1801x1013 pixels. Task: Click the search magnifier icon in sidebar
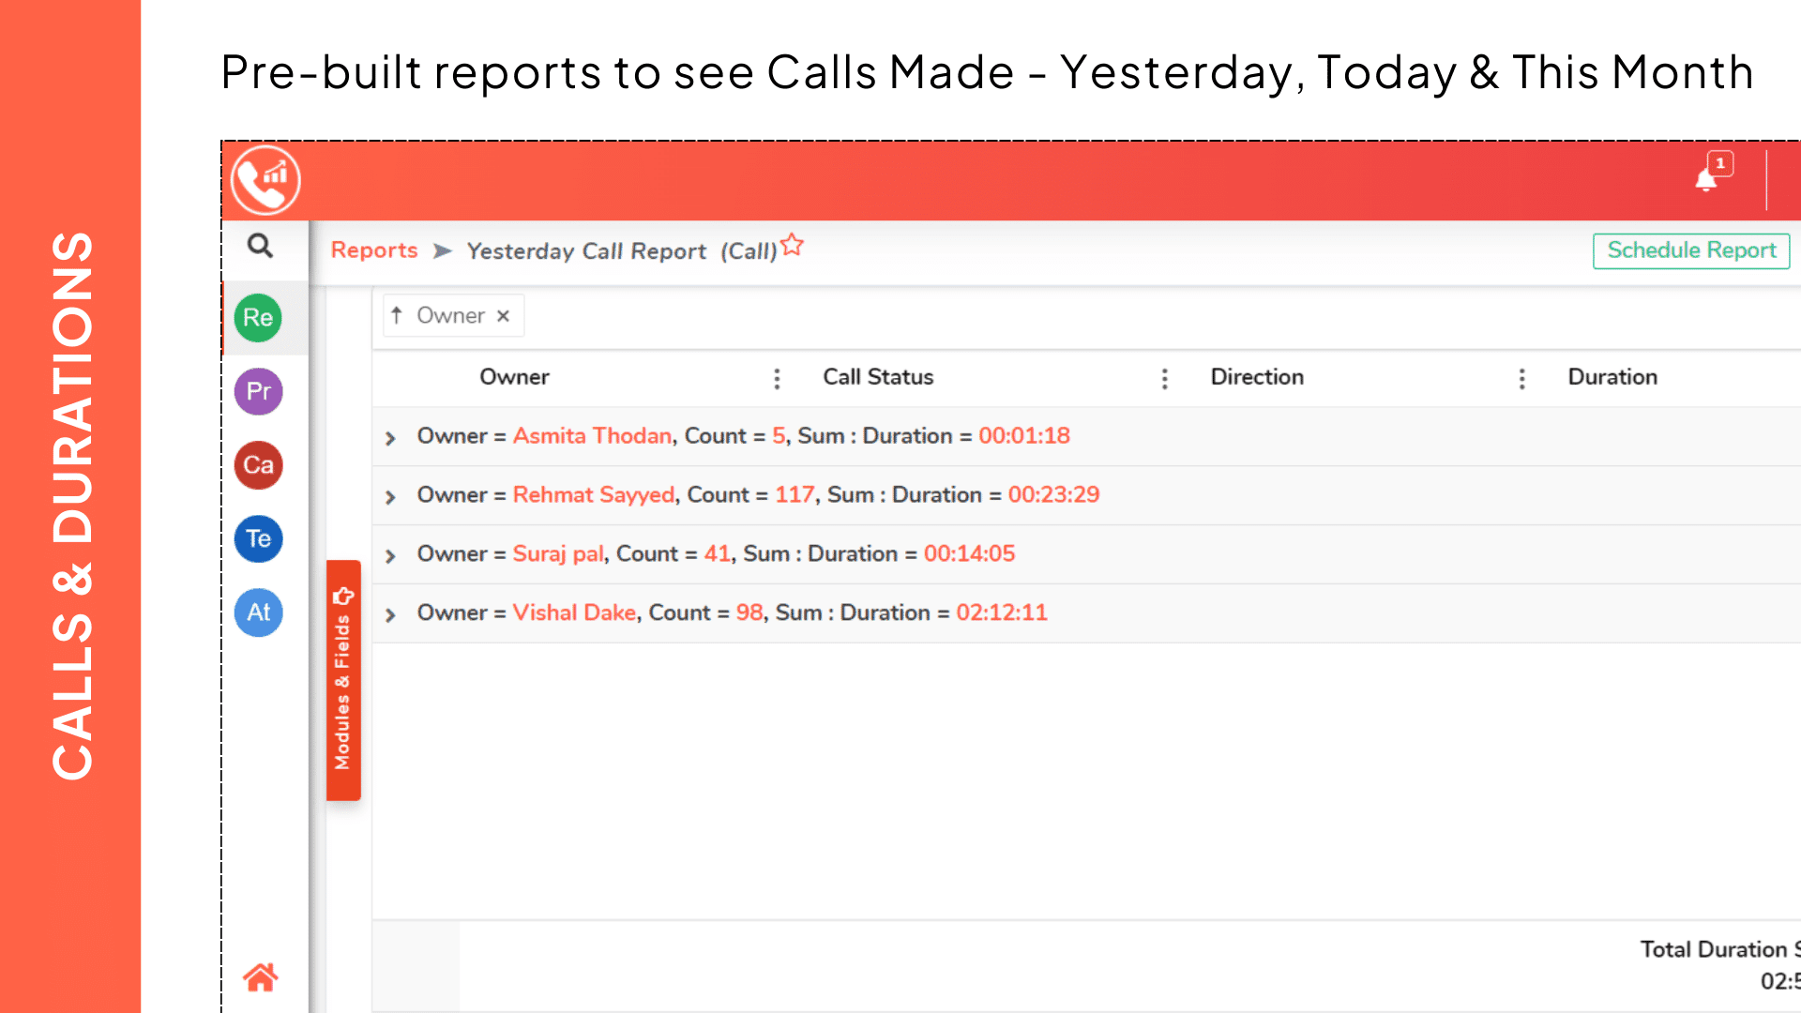coord(260,246)
